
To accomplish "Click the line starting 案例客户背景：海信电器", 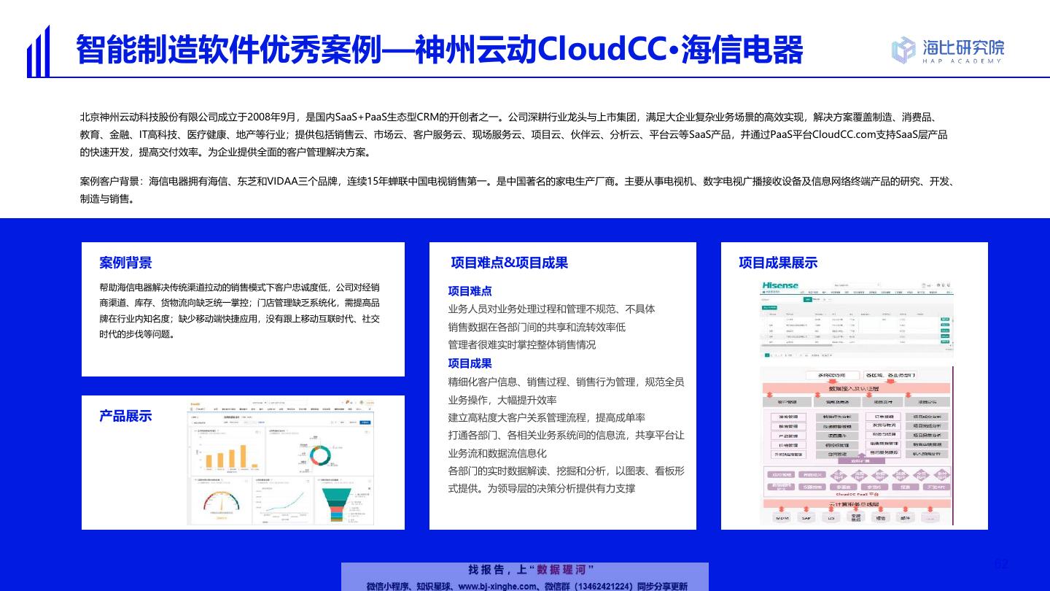I will tap(517, 181).
